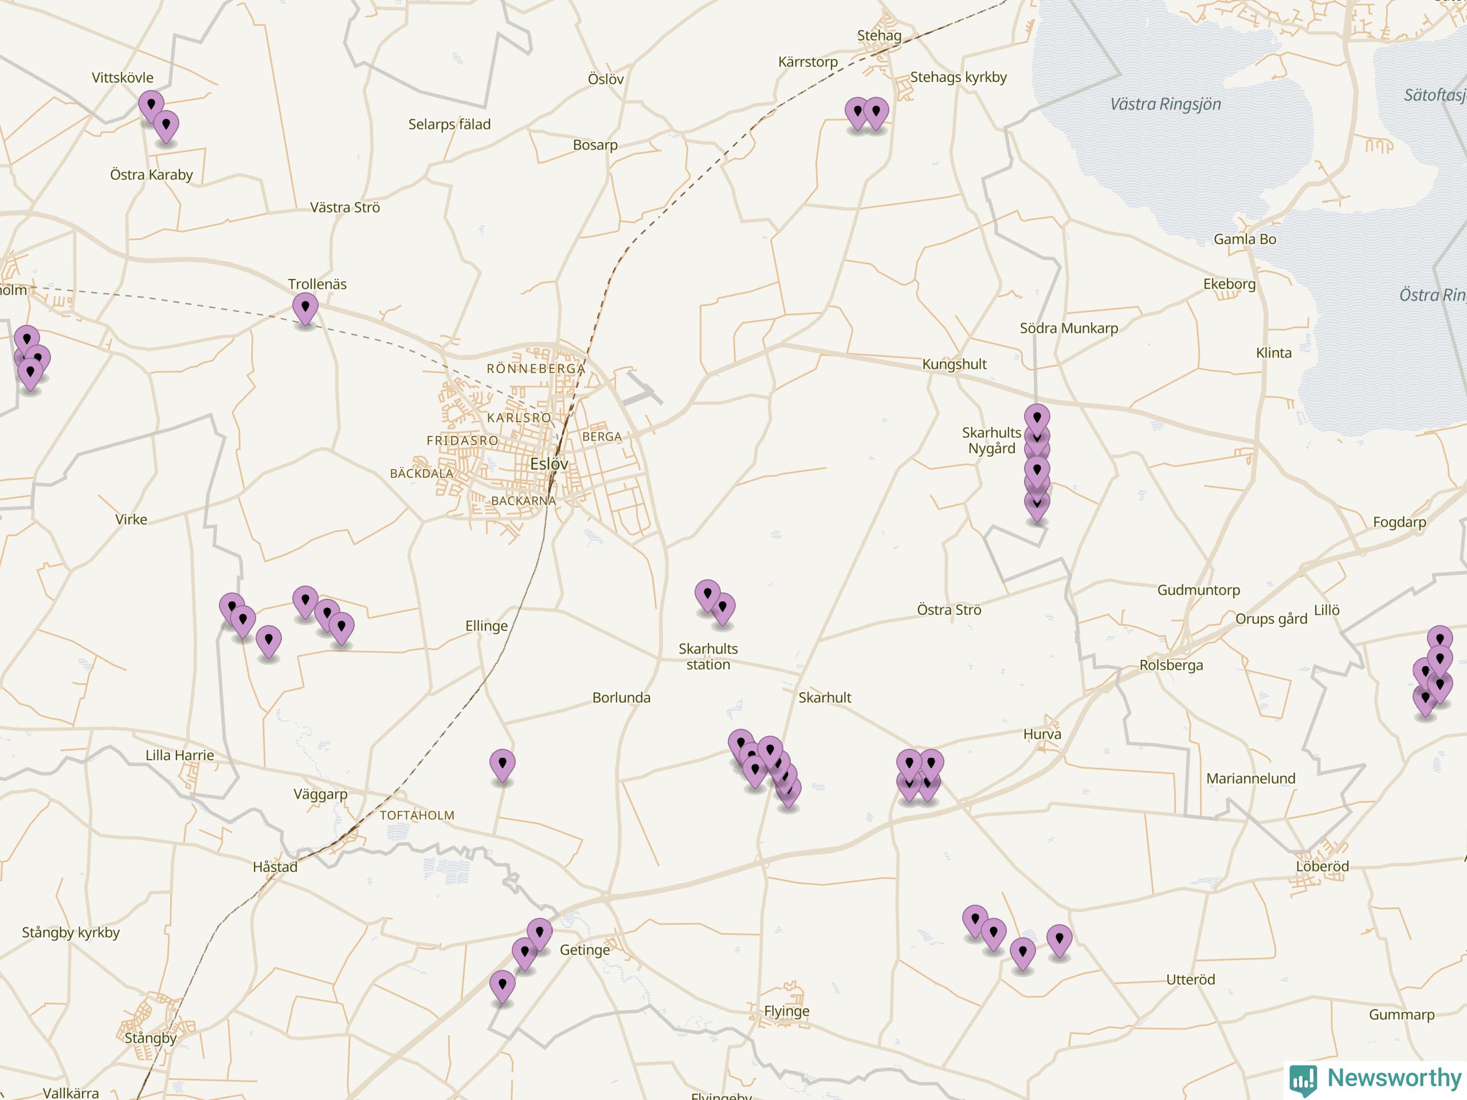The height and width of the screenshot is (1100, 1467).
Task: Click the RÖNNEBERGA district label
Action: point(536,368)
